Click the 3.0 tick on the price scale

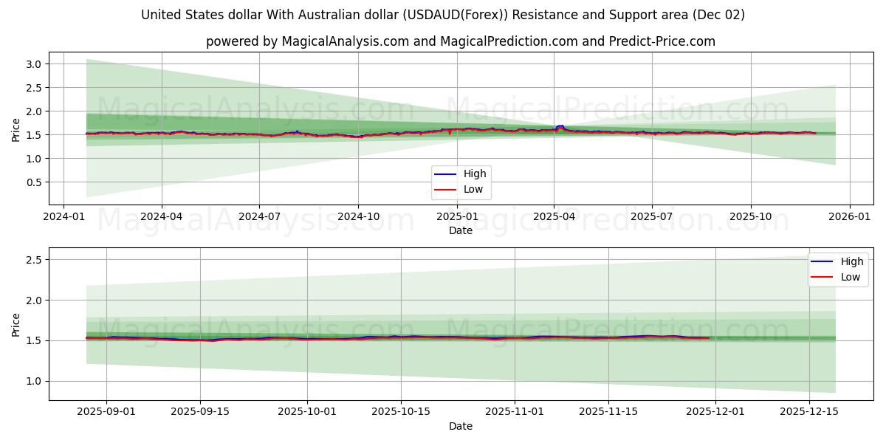point(34,64)
